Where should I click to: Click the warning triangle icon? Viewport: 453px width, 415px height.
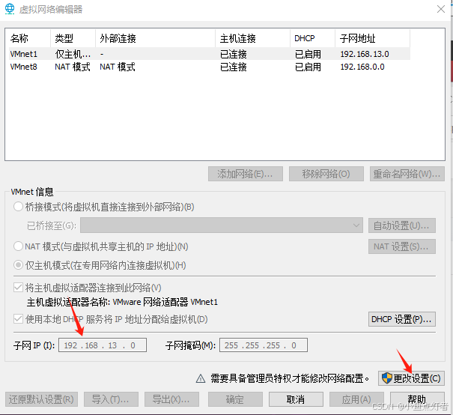click(201, 378)
